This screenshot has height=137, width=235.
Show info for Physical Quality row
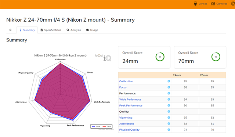tap(169, 130)
